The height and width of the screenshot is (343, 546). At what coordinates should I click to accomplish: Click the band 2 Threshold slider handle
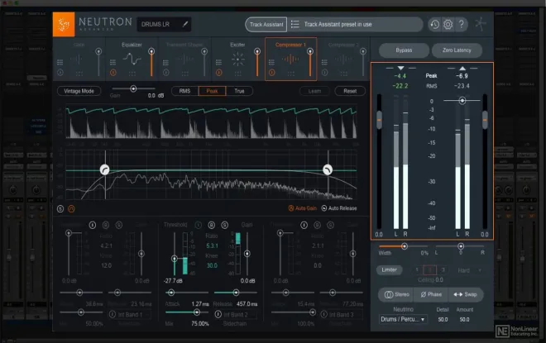[175, 259]
